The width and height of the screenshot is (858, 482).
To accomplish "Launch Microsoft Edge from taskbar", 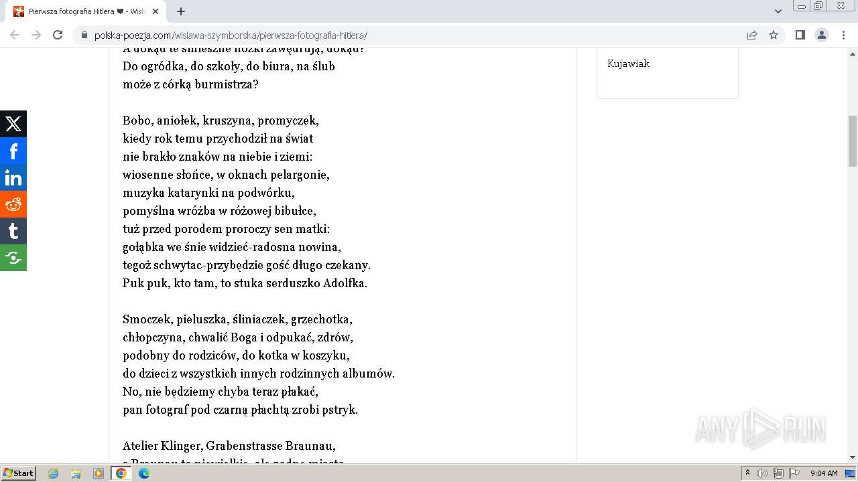I will tap(144, 473).
